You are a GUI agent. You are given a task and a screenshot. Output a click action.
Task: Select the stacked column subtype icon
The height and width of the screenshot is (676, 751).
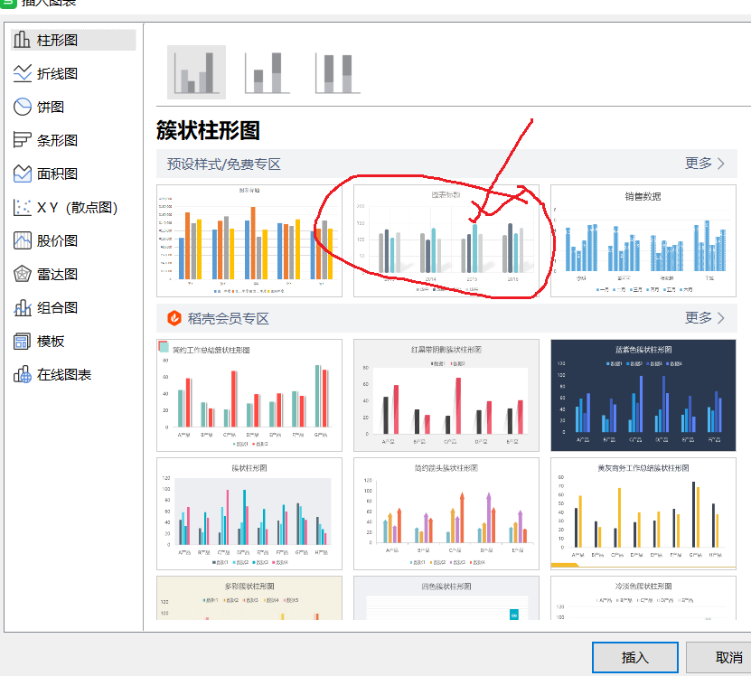click(268, 72)
